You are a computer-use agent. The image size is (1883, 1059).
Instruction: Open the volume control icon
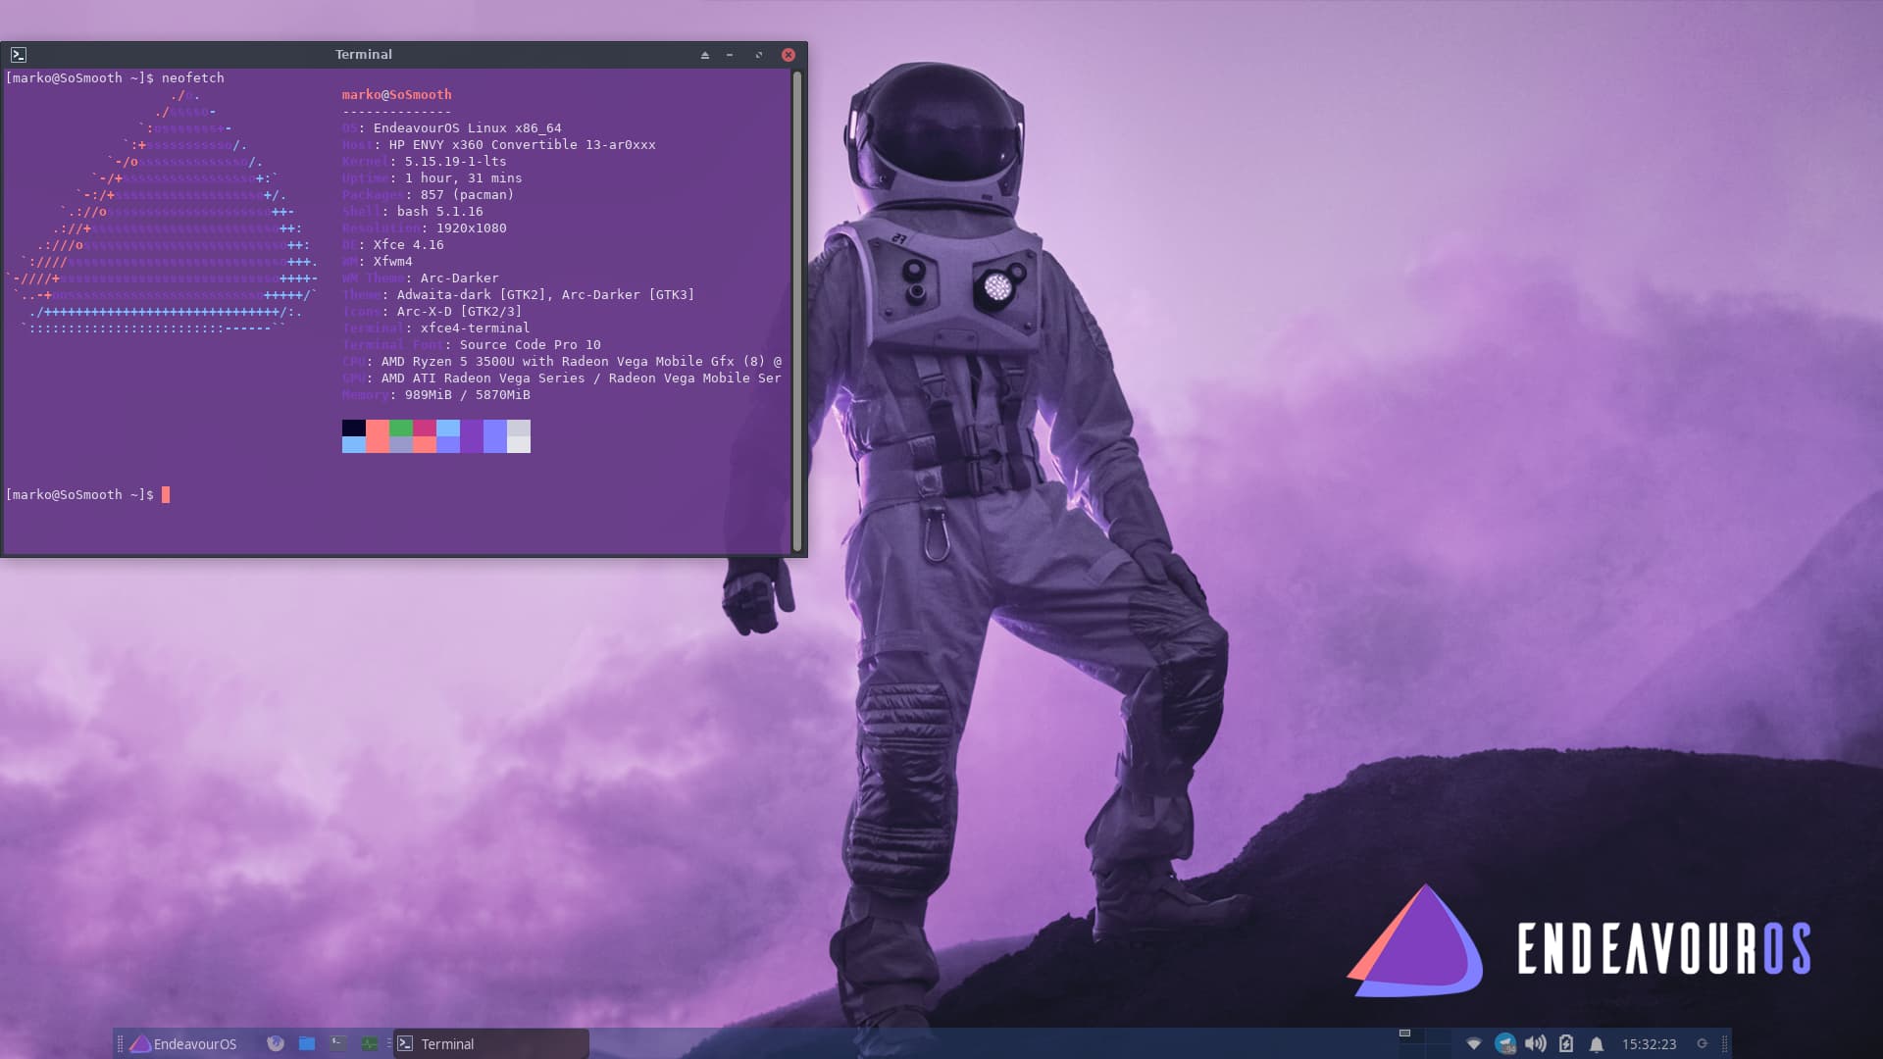click(1536, 1044)
